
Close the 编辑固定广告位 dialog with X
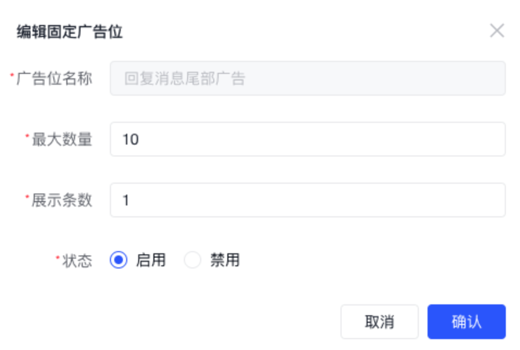tap(497, 31)
